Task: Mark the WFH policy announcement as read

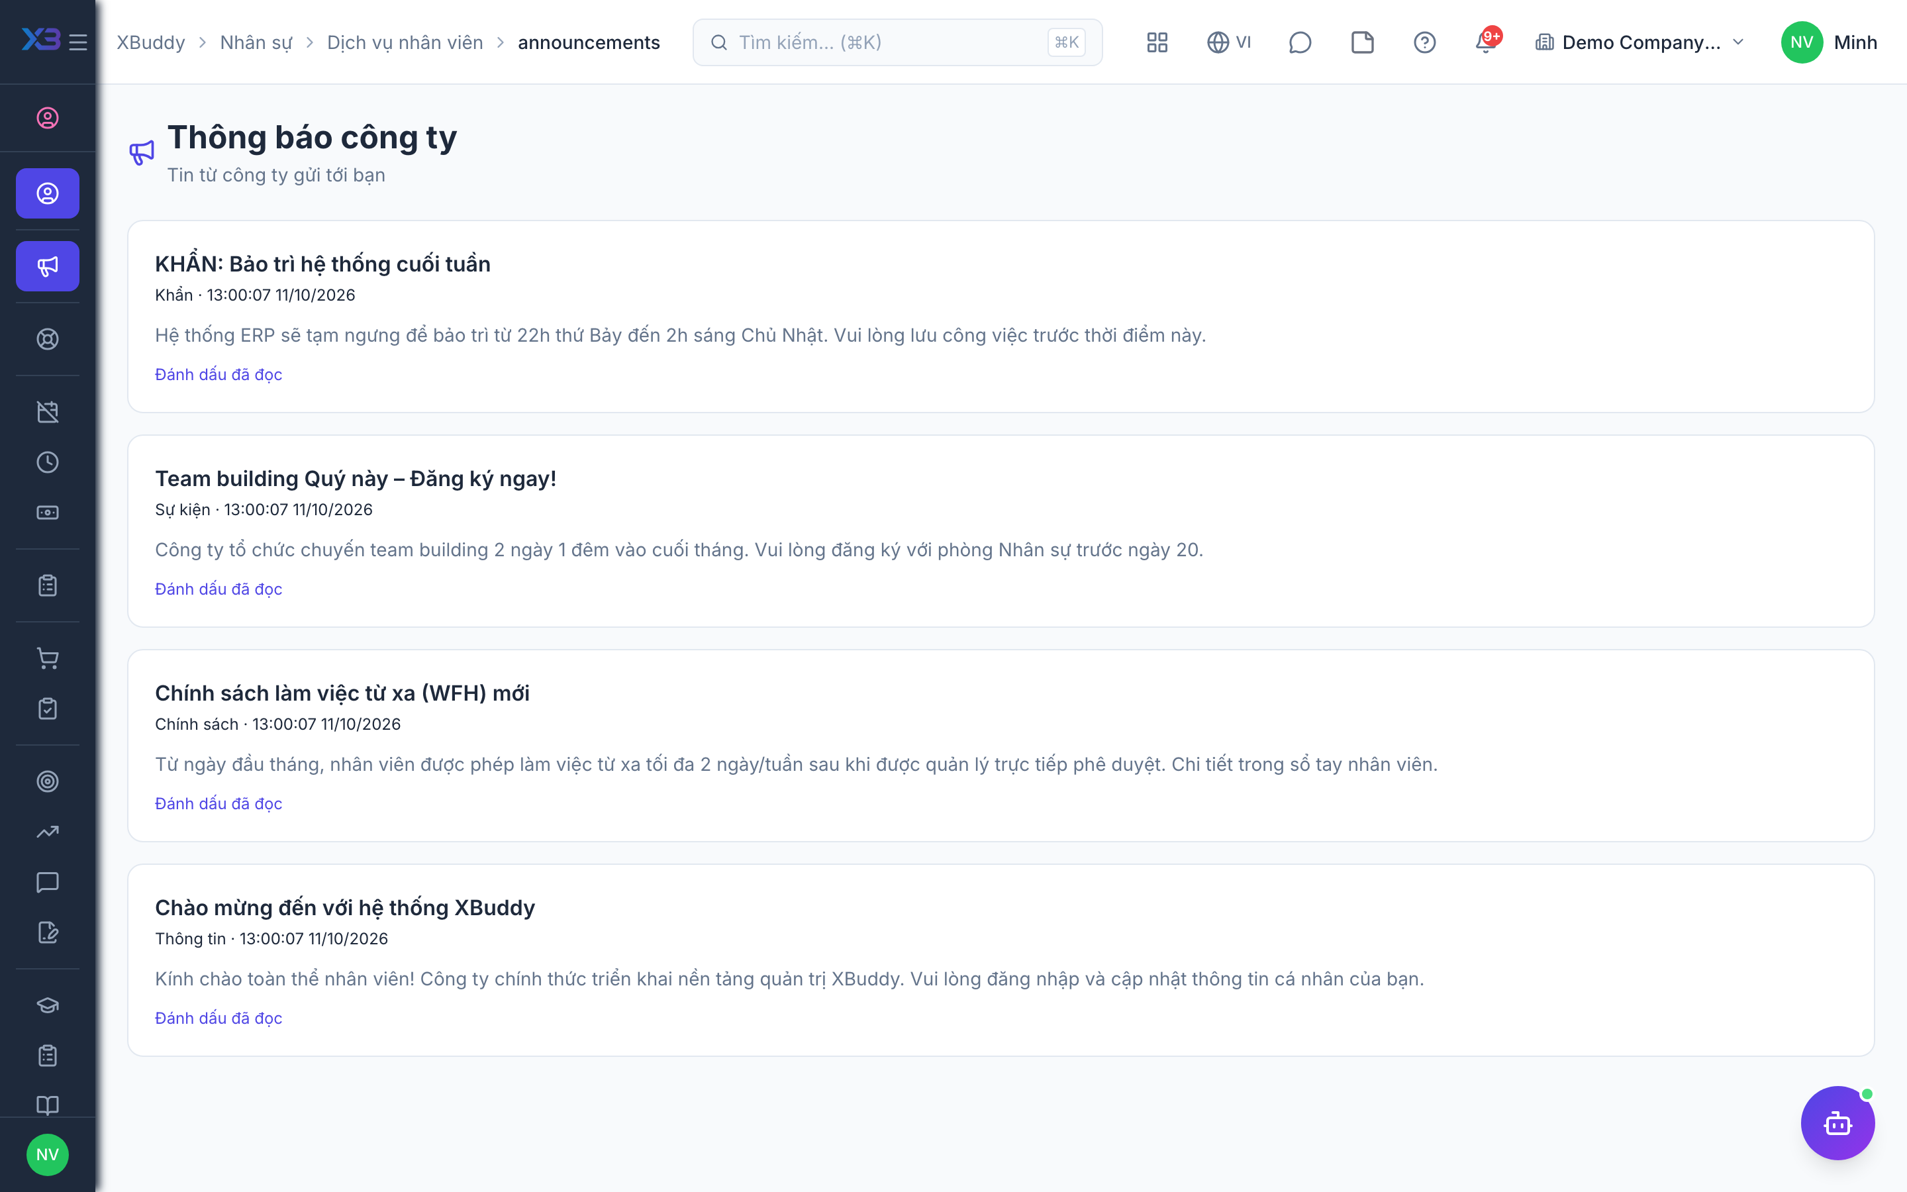Action: click(x=219, y=803)
